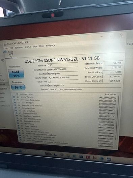The height and width of the screenshot is (178, 133).
Task: Click the Total Host Writes value 7759 GB
Action: point(112,67)
